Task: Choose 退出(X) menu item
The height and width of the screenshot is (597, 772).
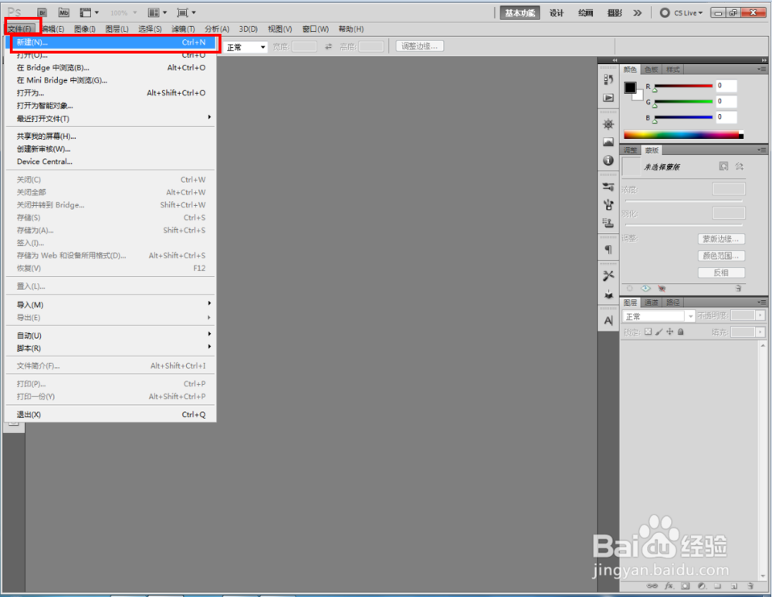Action: 110,414
